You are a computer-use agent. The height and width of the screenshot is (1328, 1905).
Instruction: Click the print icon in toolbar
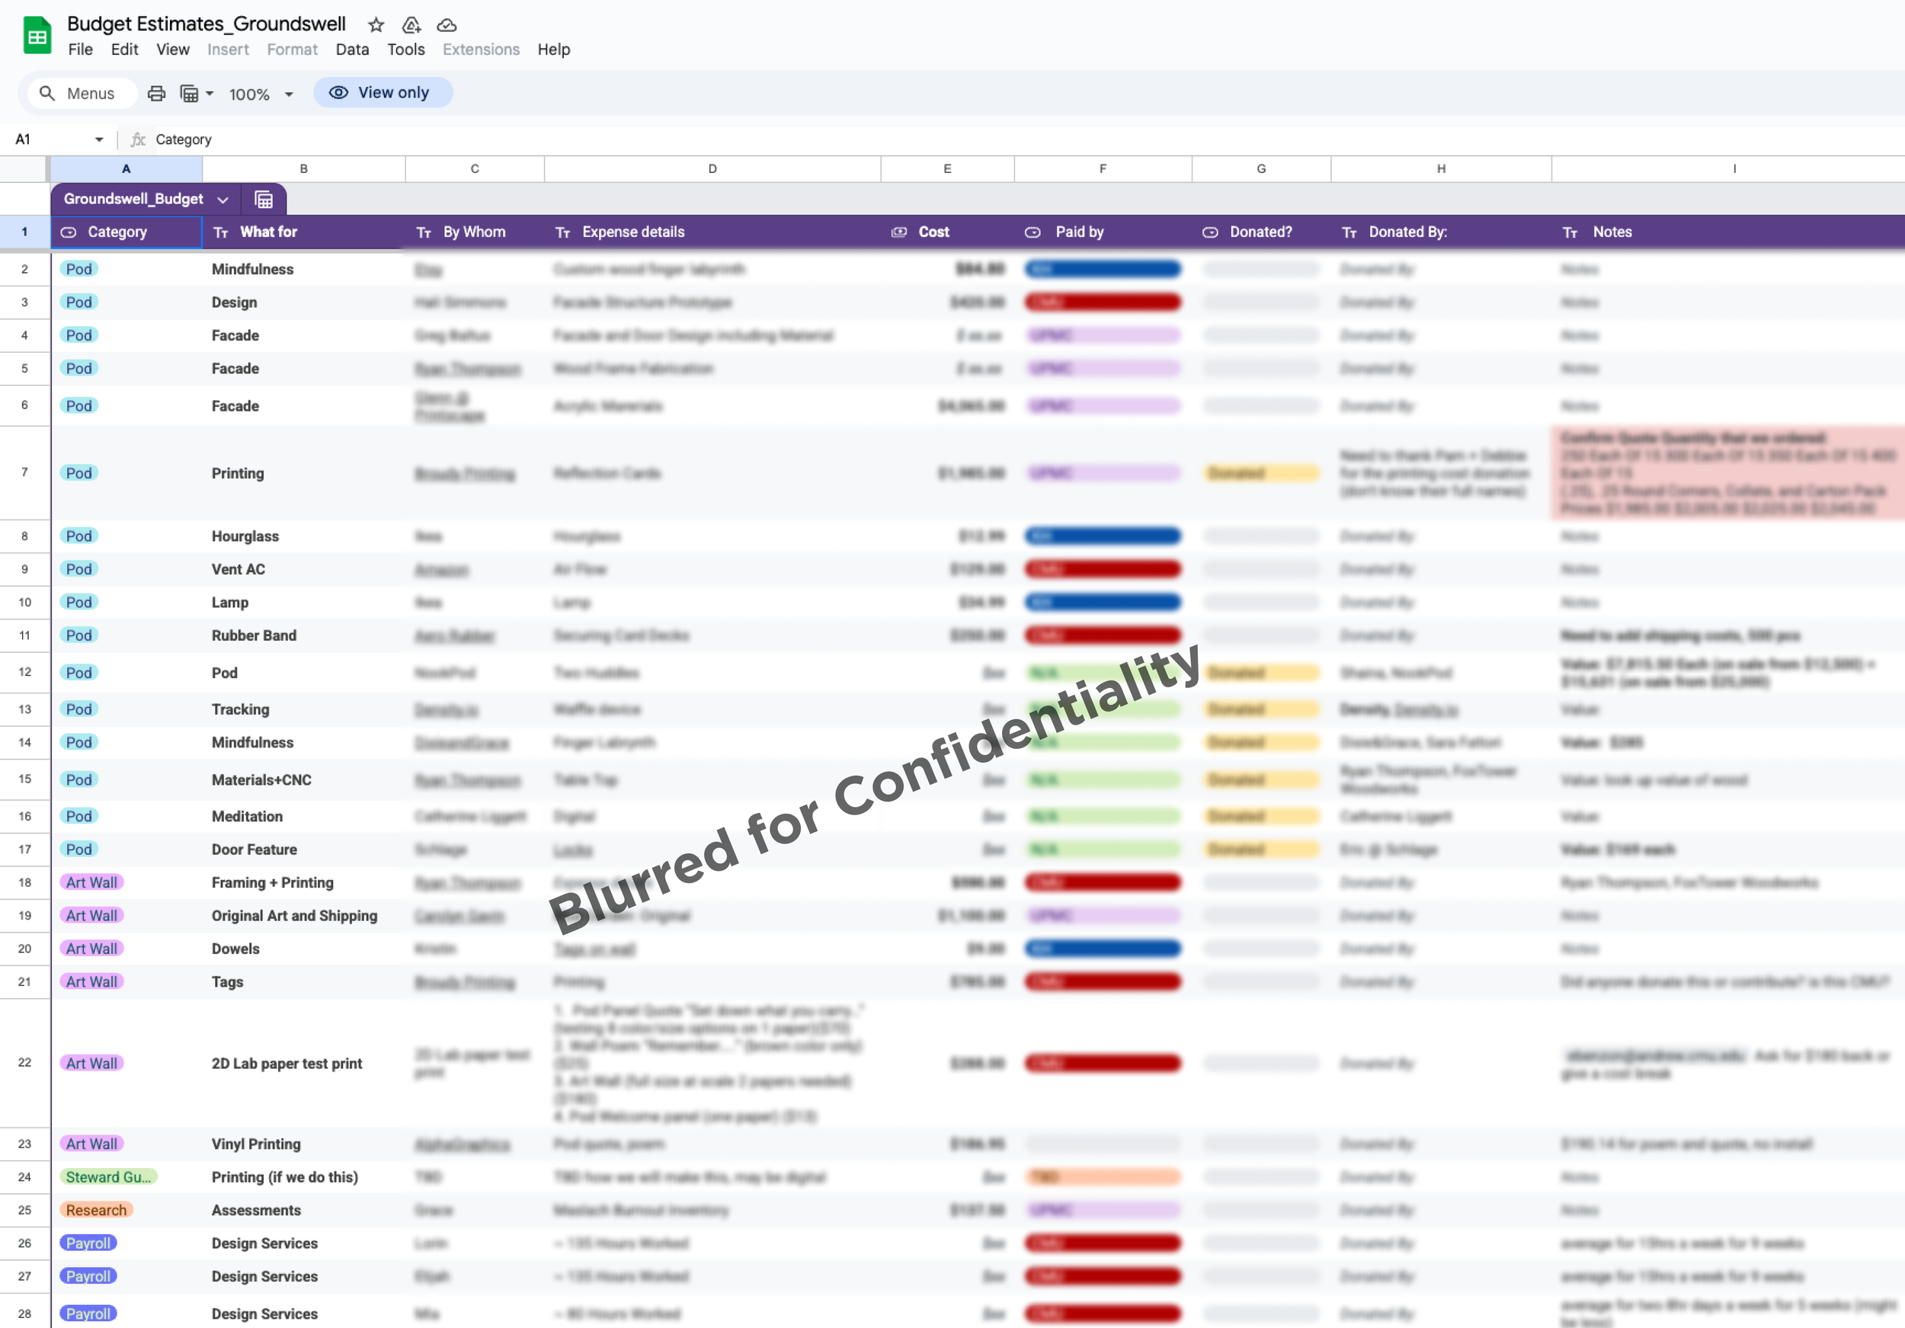(x=156, y=93)
